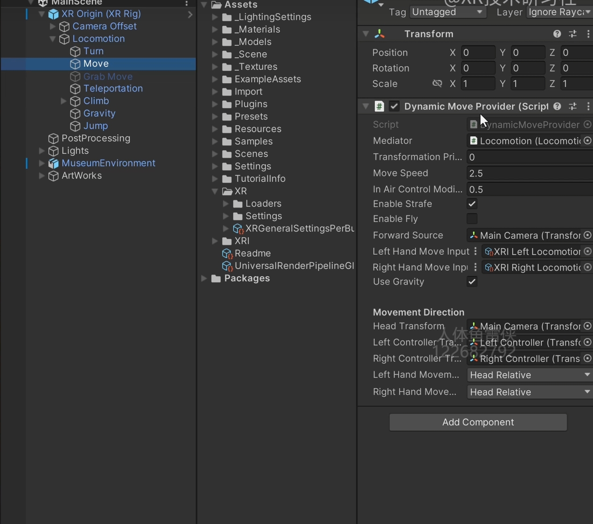The height and width of the screenshot is (524, 593).
Task: Expand Camera Offset in hierarchy
Action: (53, 27)
